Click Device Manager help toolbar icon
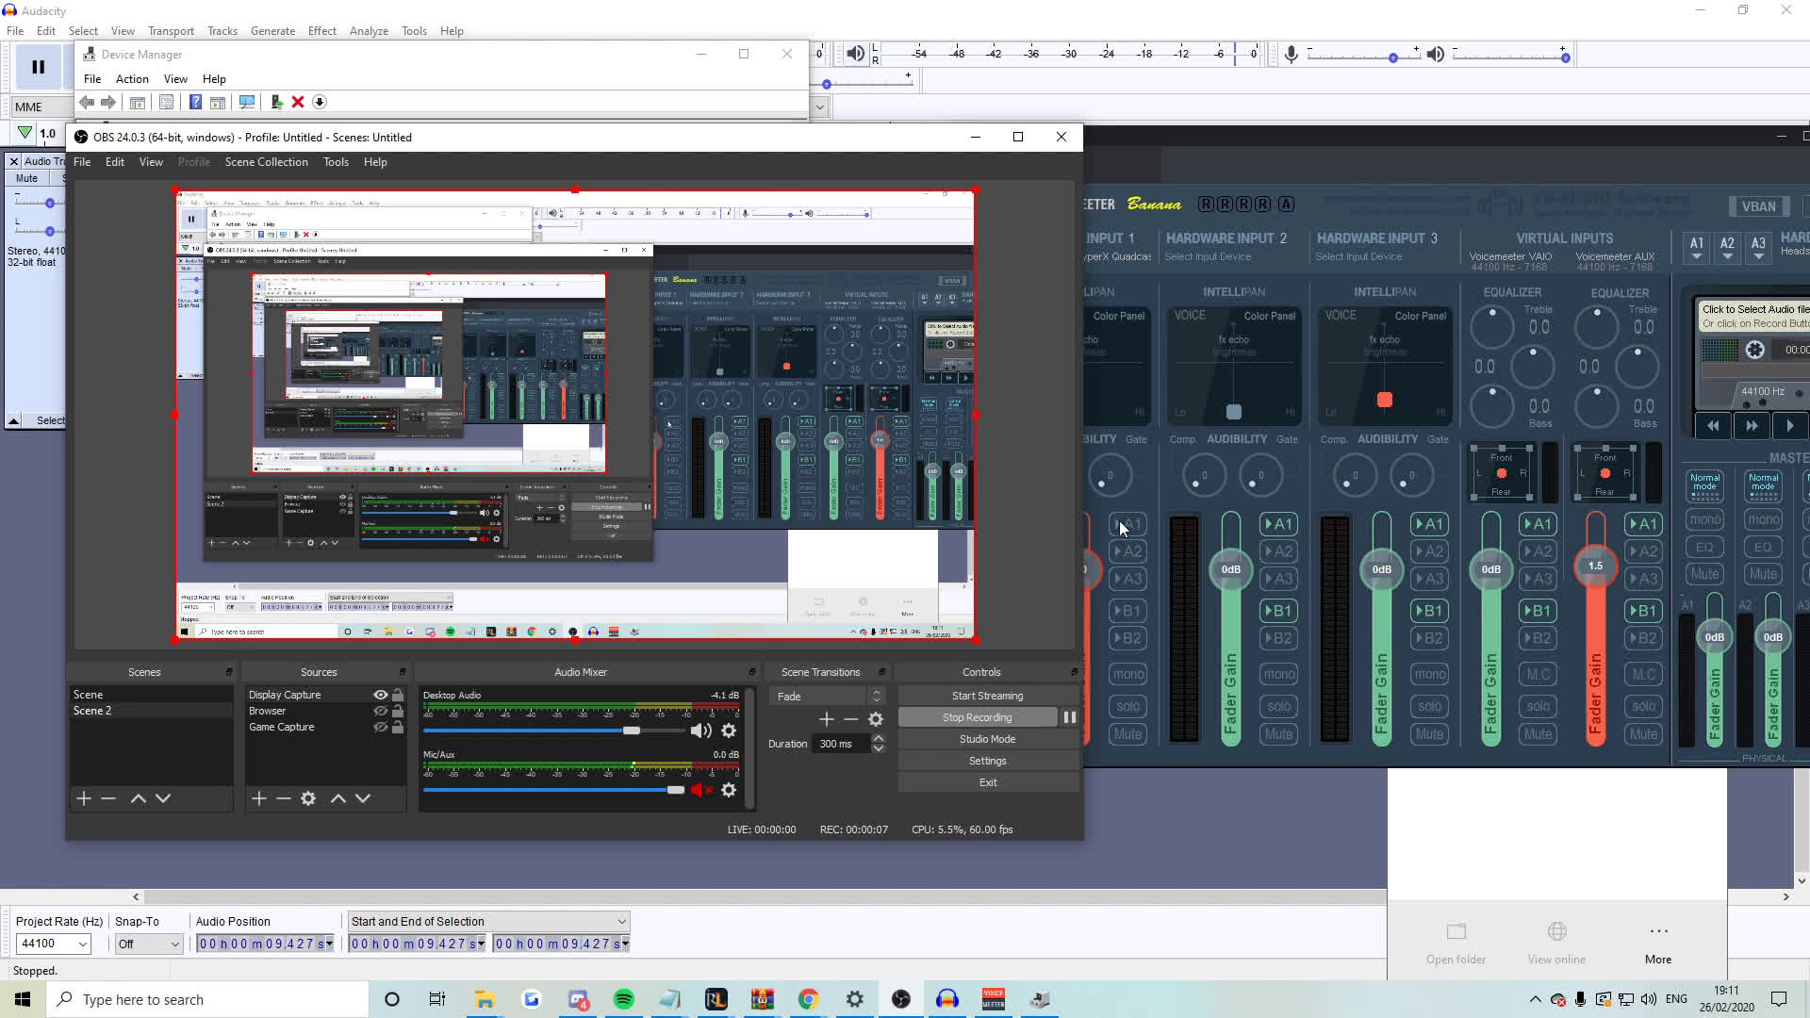 tap(195, 102)
